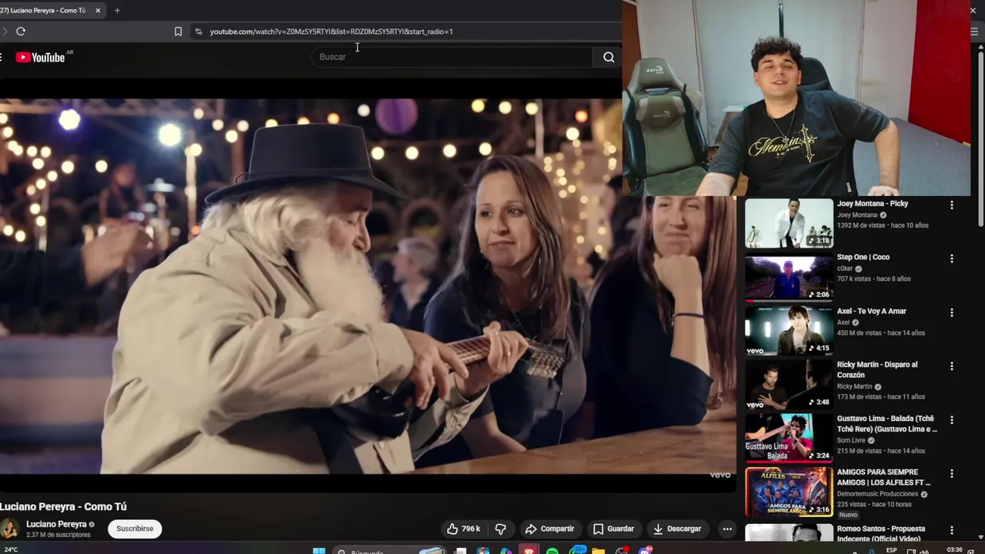The width and height of the screenshot is (985, 554).
Task: Download the video with Descargar
Action: point(677,529)
